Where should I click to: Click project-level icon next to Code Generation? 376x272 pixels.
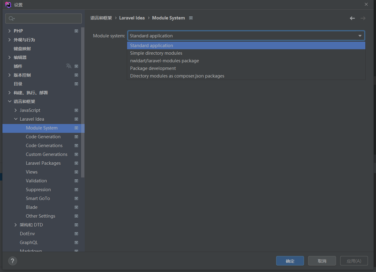pyautogui.click(x=76, y=137)
